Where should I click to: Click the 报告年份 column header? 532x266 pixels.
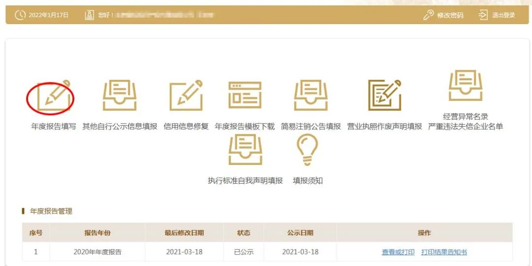point(97,233)
